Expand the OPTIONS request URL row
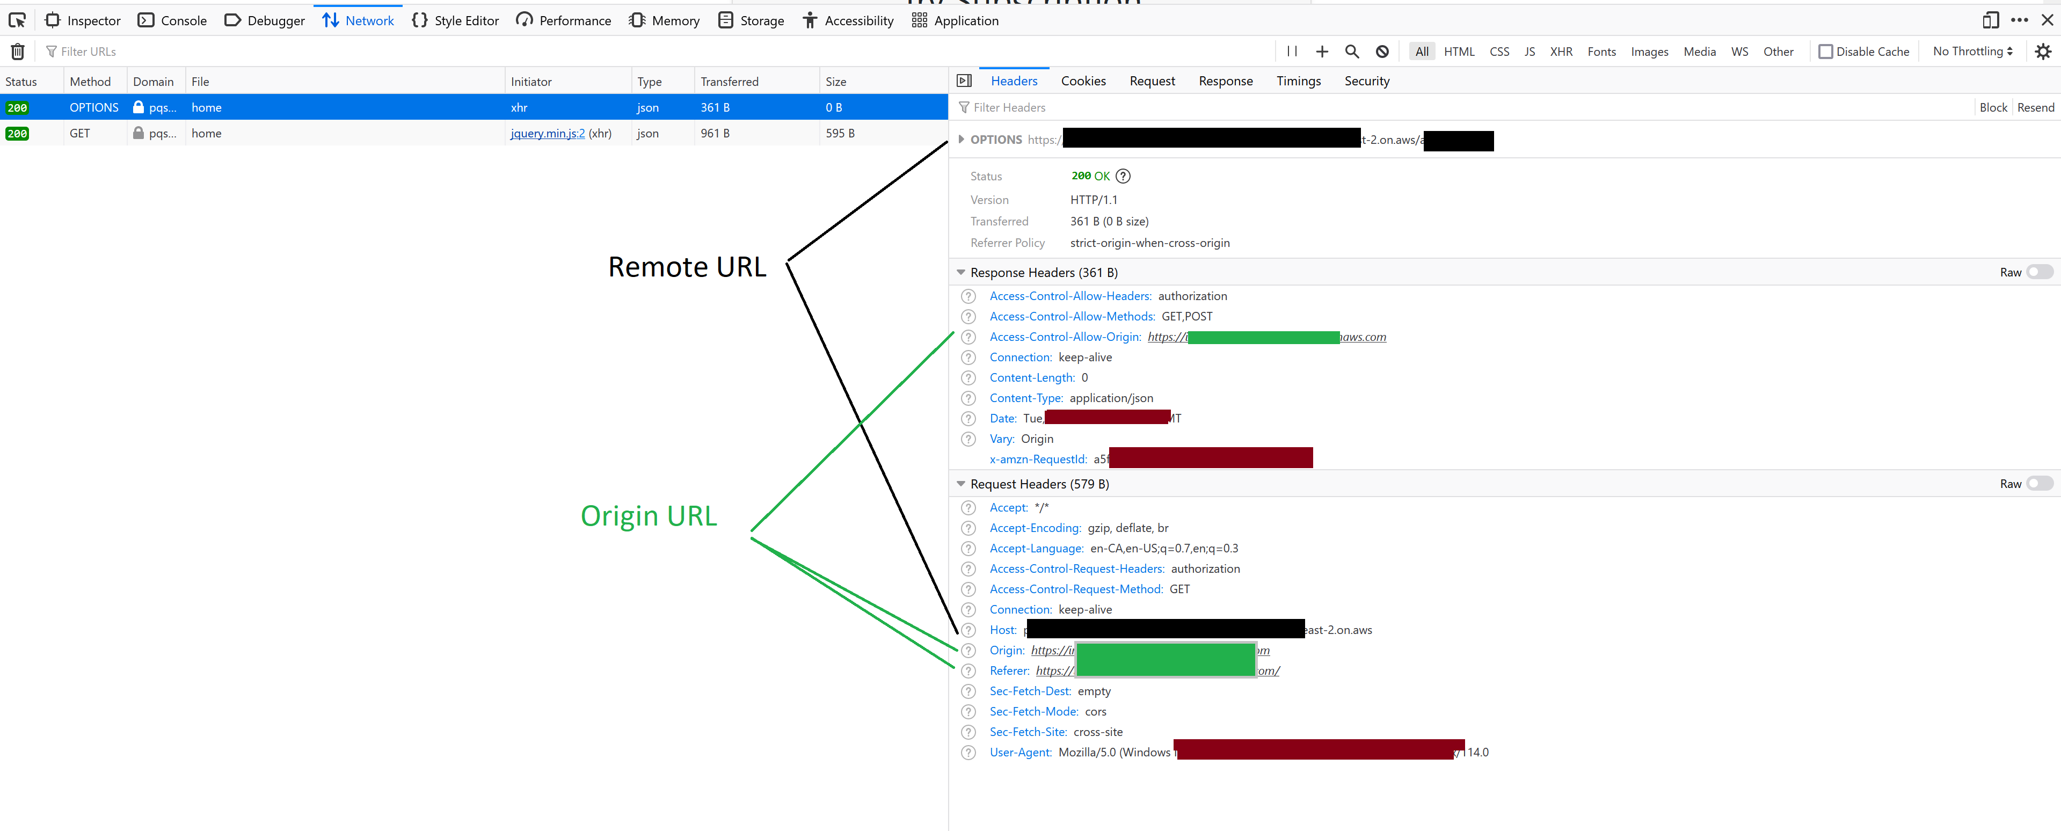 click(x=961, y=139)
